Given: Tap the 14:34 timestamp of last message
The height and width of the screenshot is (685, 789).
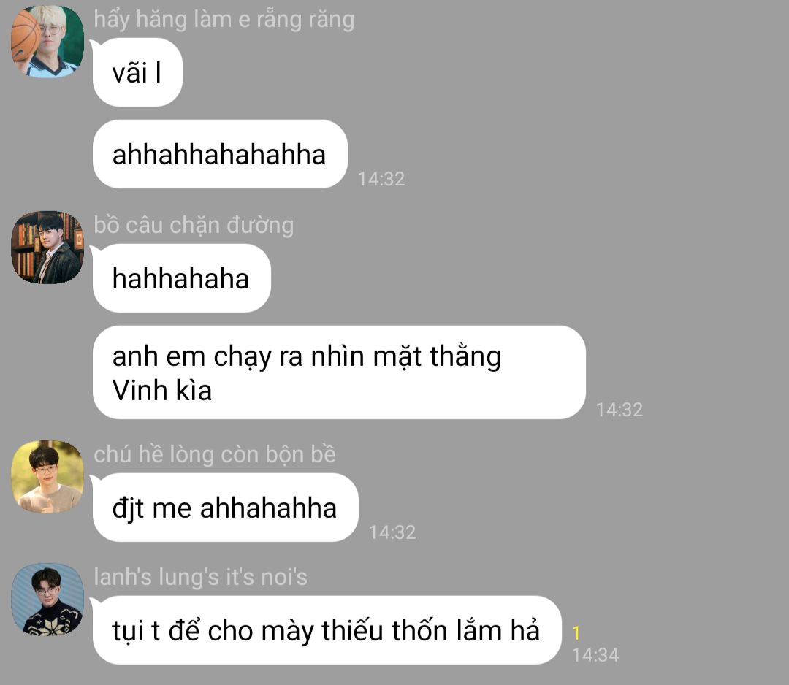Looking at the screenshot, I should [595, 655].
